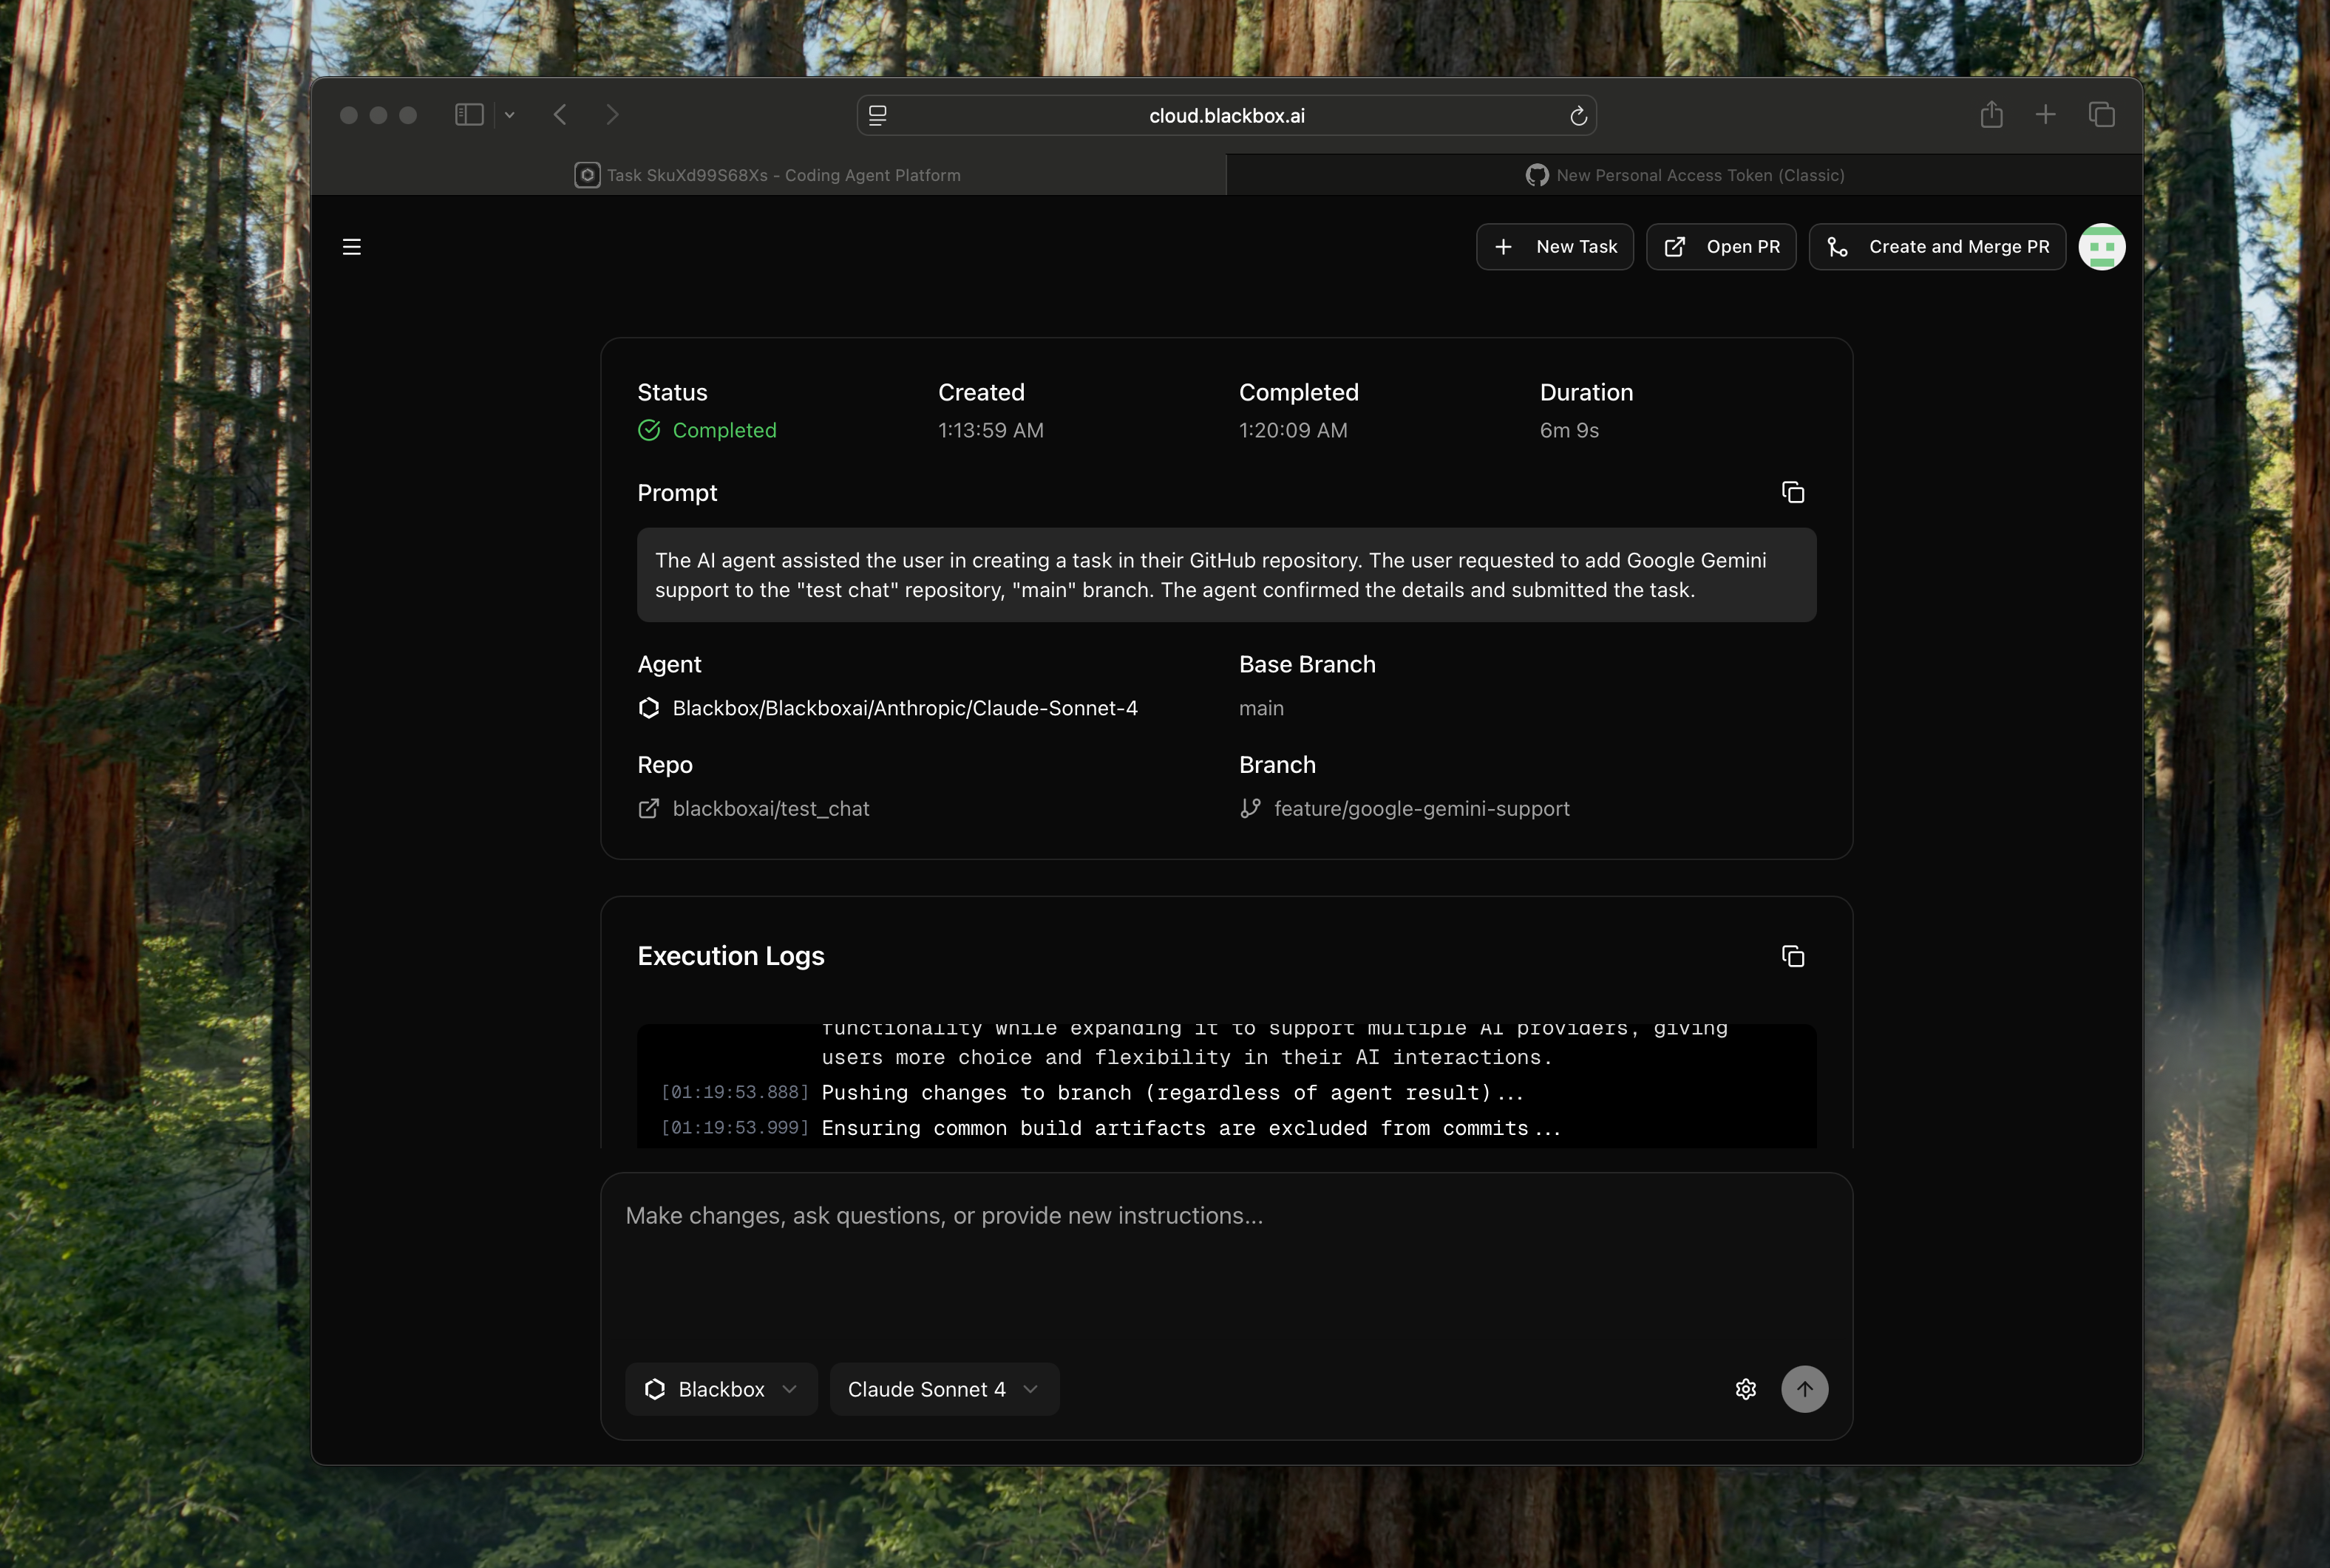Open the task settings gear
The height and width of the screenshot is (1568, 2330).
(1745, 1389)
